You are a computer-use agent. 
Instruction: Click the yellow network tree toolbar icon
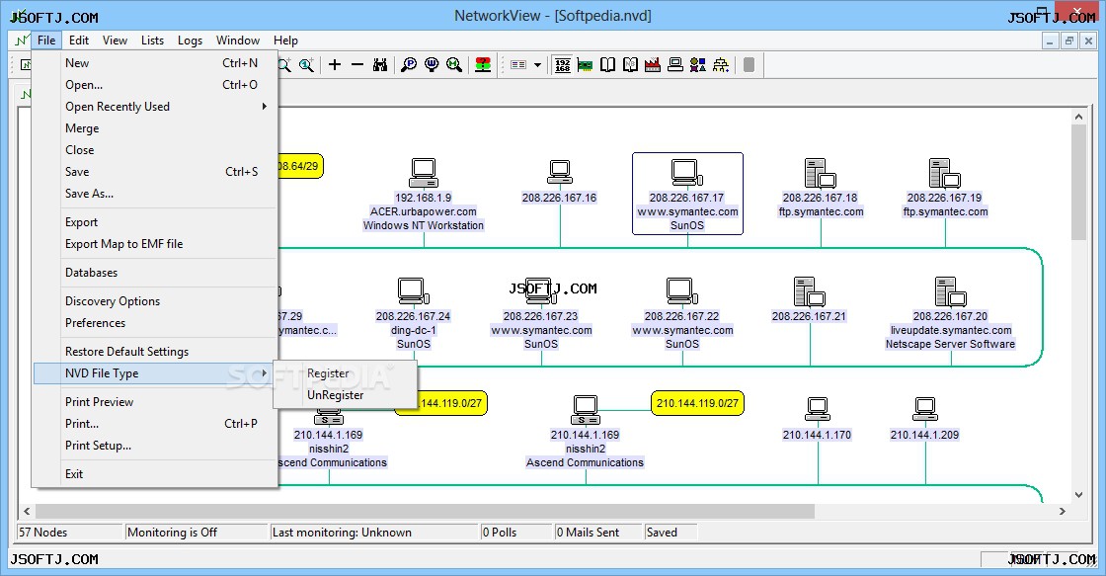click(x=720, y=65)
